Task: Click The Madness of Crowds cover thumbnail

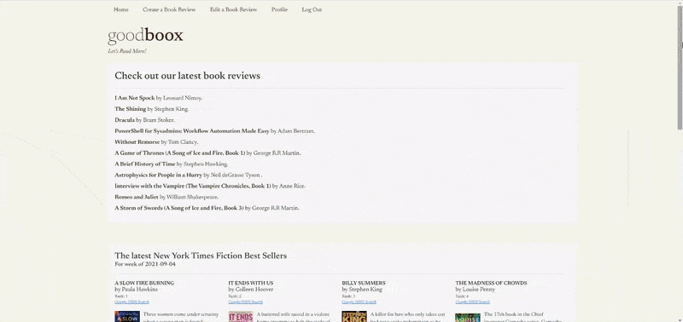Action: (468, 318)
